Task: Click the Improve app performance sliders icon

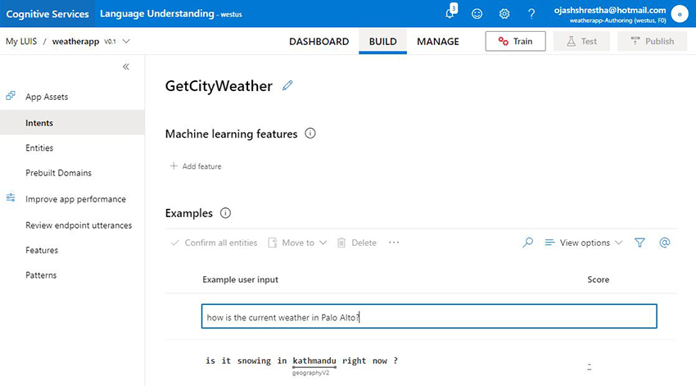Action: tap(11, 198)
